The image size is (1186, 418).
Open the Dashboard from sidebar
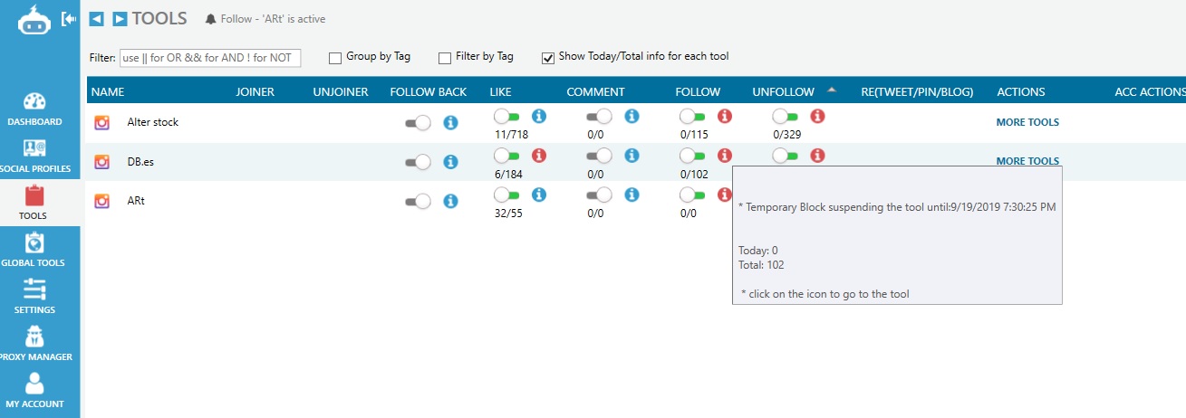coord(34,109)
